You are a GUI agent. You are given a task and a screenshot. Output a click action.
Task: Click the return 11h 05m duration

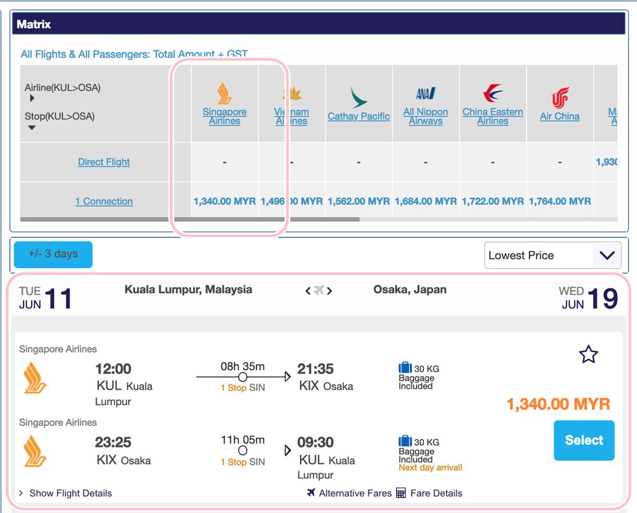(243, 440)
